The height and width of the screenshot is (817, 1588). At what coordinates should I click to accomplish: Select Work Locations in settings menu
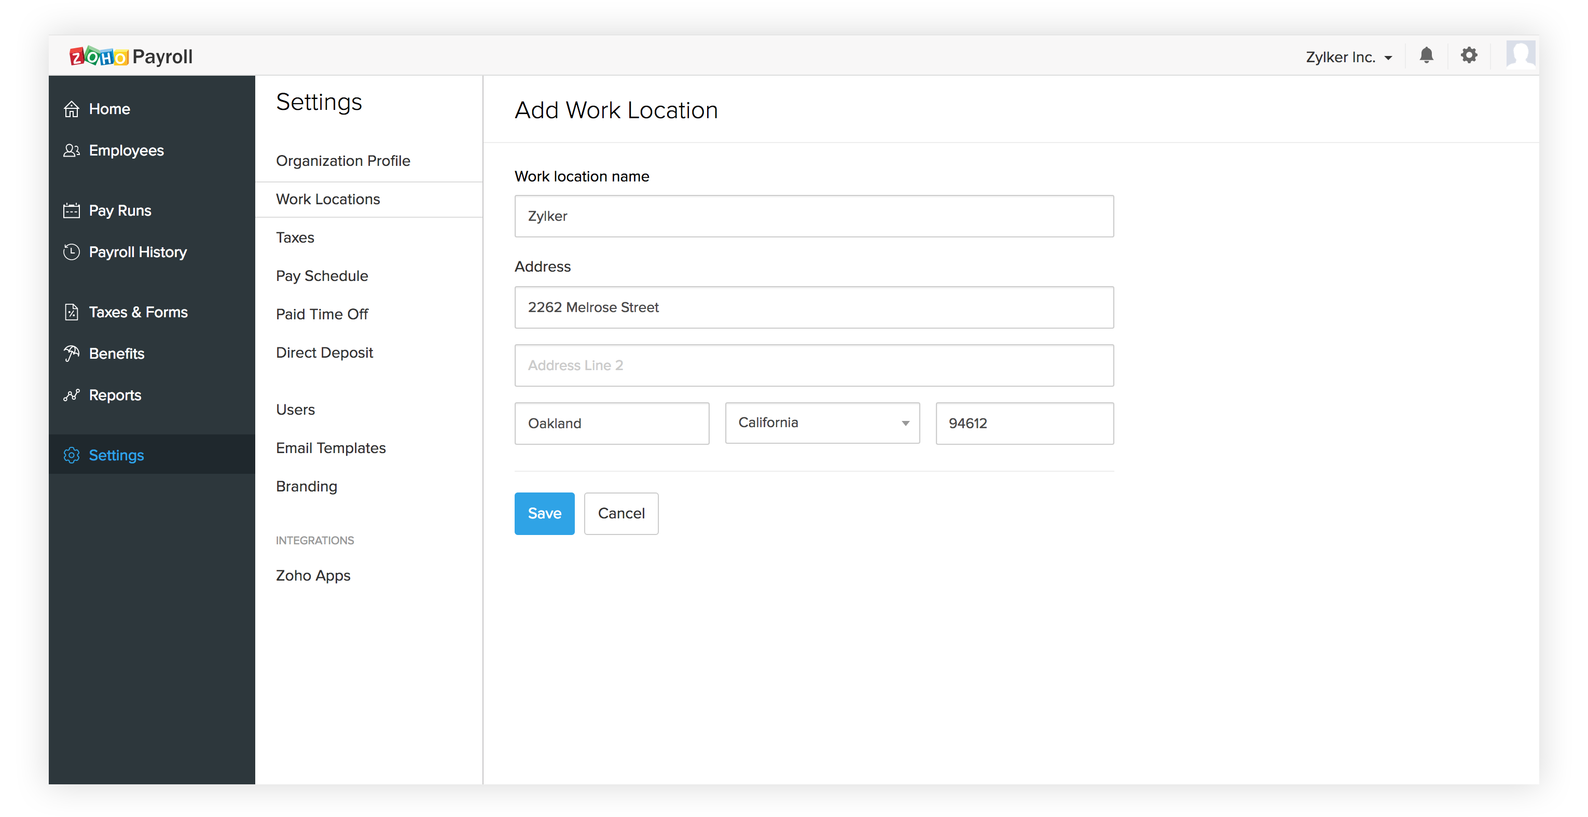point(328,199)
